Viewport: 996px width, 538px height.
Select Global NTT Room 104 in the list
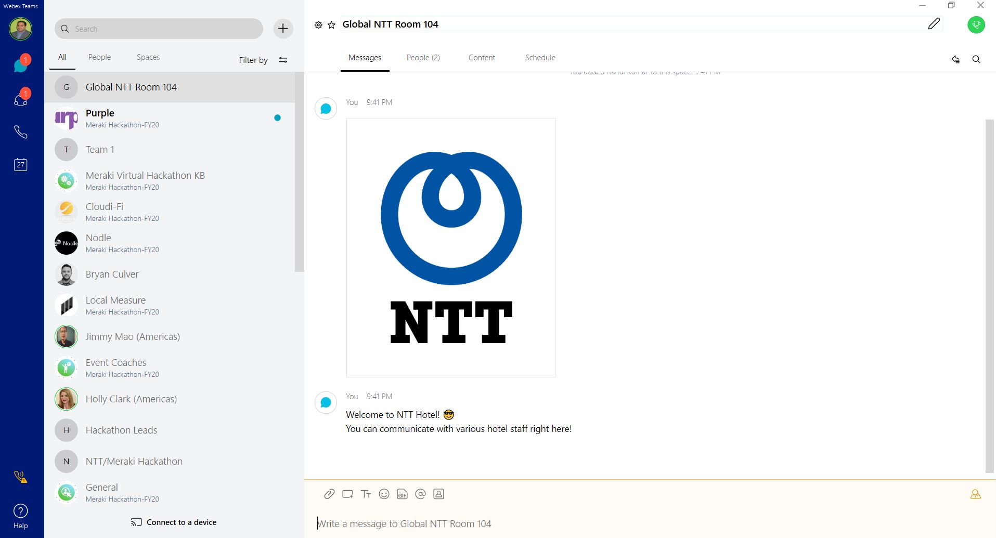pos(170,87)
